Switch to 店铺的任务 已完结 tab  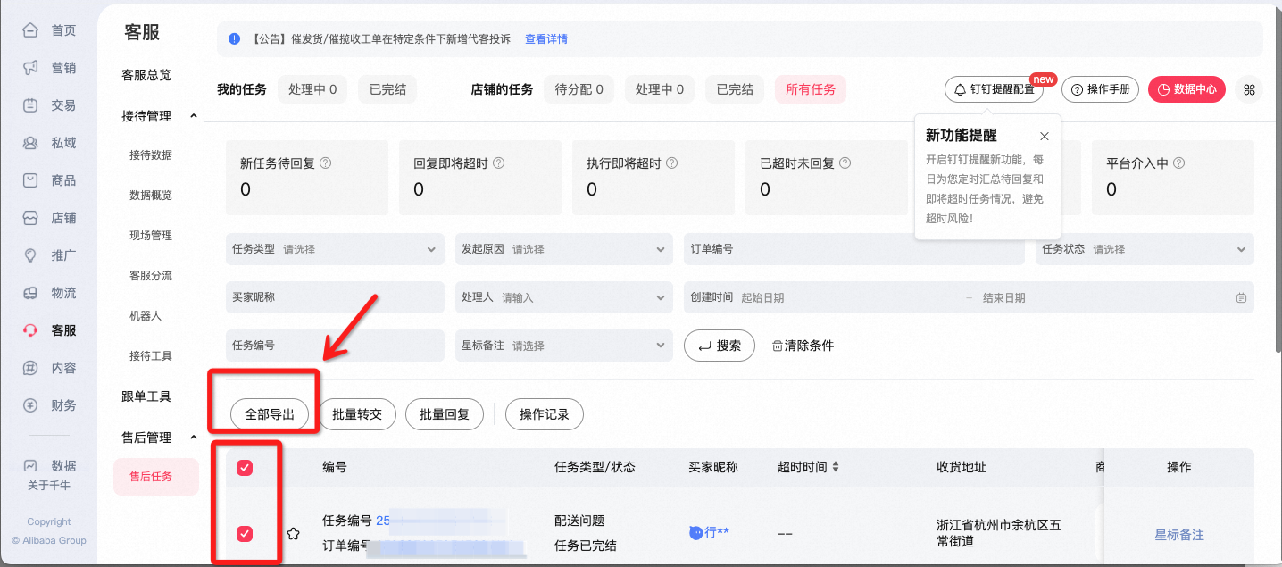735,89
